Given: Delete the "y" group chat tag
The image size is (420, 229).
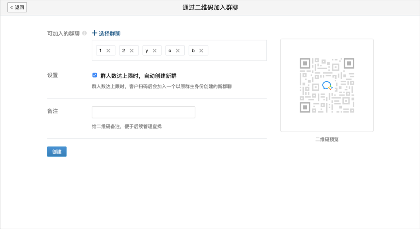Looking at the screenshot, I should tap(154, 51).
